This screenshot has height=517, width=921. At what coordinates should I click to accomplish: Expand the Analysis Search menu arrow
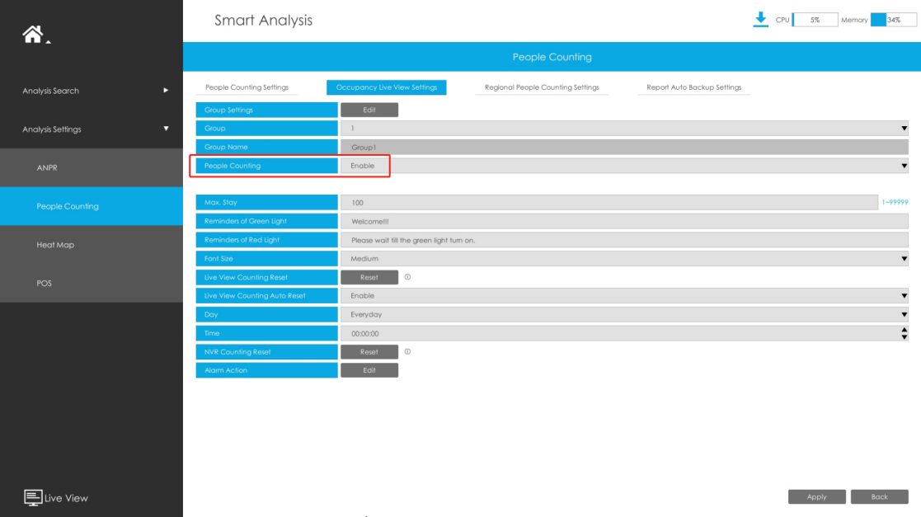[x=166, y=91]
